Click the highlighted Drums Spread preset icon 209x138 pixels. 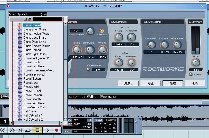pos(20,25)
